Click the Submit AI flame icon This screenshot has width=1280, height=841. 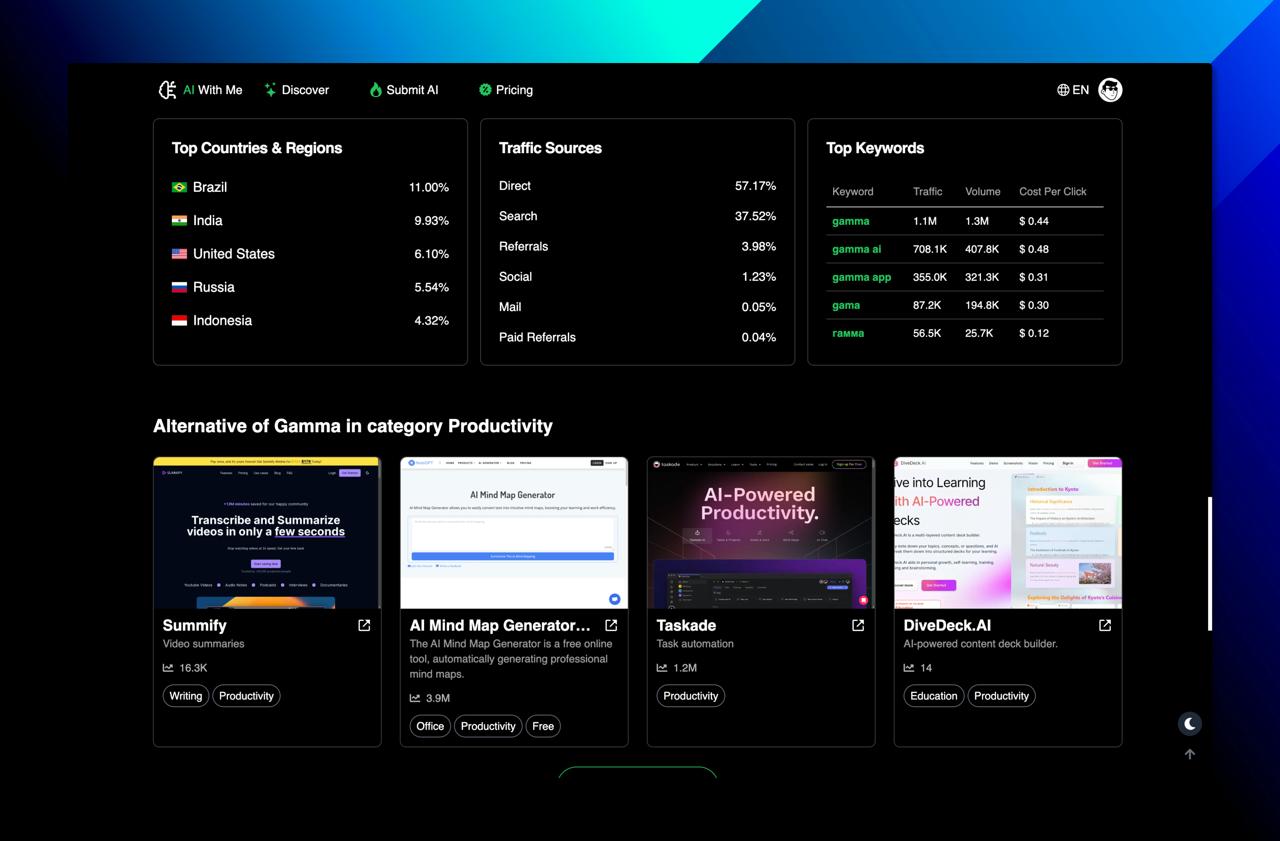point(375,90)
